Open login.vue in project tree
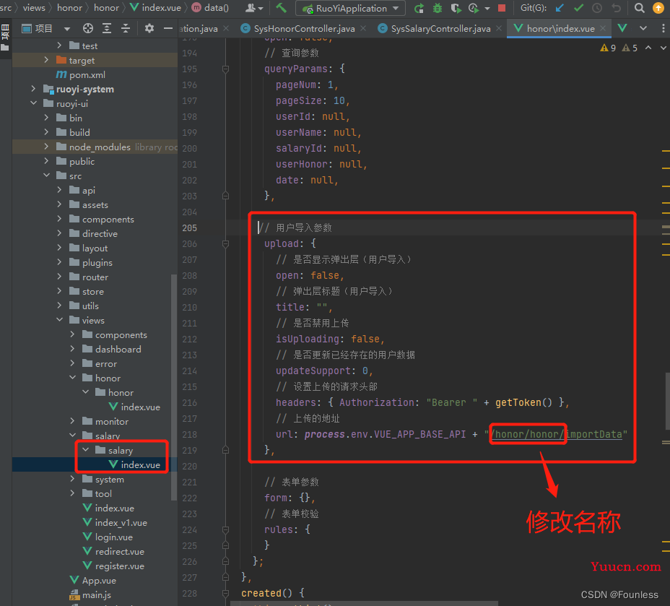670x606 pixels. click(113, 537)
